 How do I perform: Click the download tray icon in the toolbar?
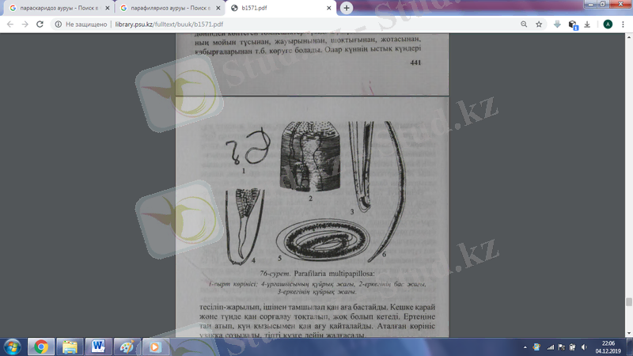[588, 25]
